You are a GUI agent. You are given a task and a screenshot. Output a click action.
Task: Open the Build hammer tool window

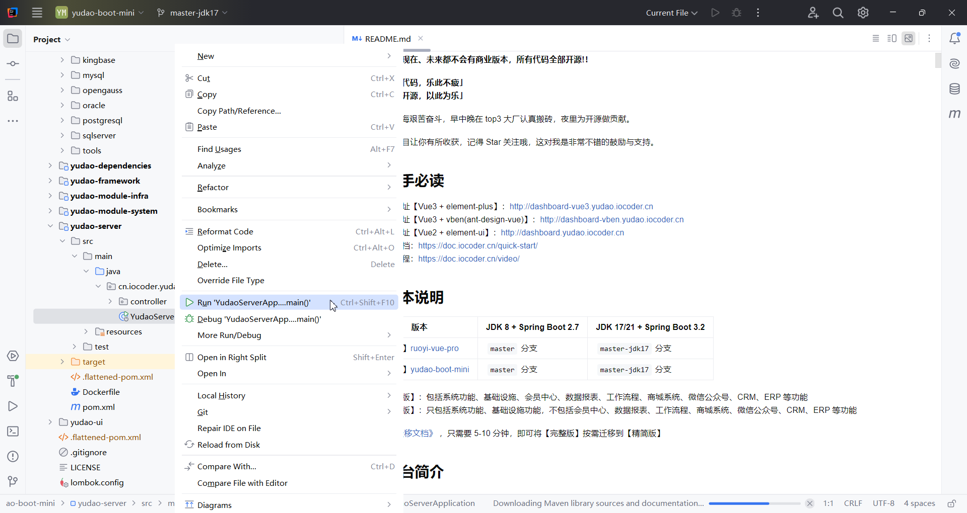pyautogui.click(x=13, y=381)
